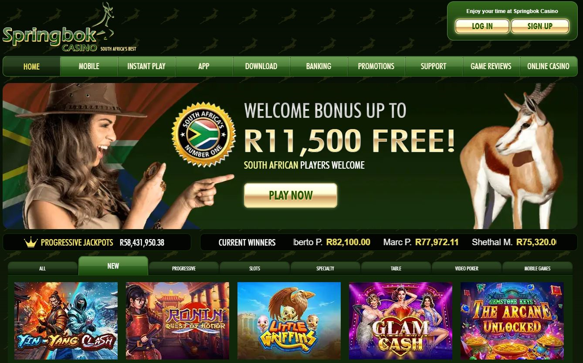Show the ALL games tab

42,268
